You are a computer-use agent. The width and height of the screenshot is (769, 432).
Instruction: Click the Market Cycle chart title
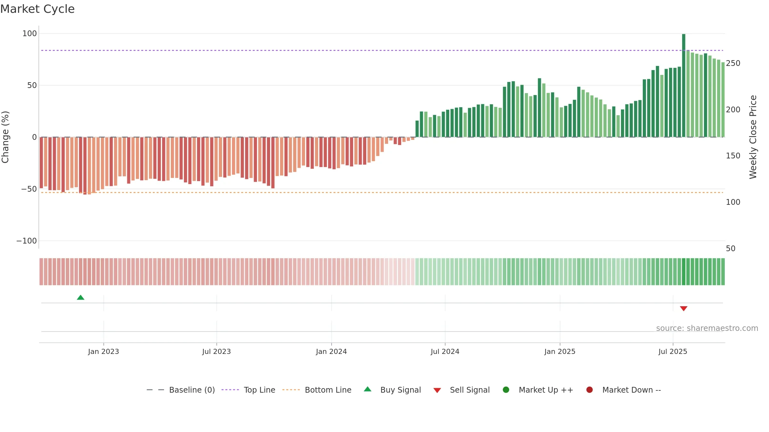[37, 9]
